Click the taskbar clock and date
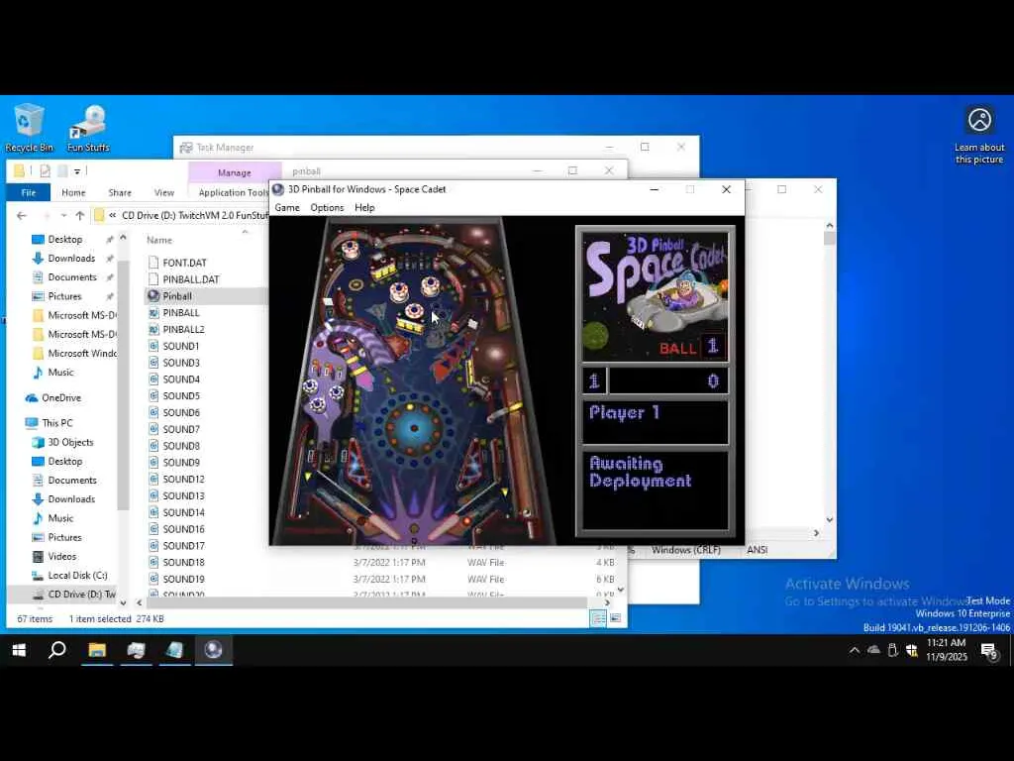 pyautogui.click(x=946, y=650)
